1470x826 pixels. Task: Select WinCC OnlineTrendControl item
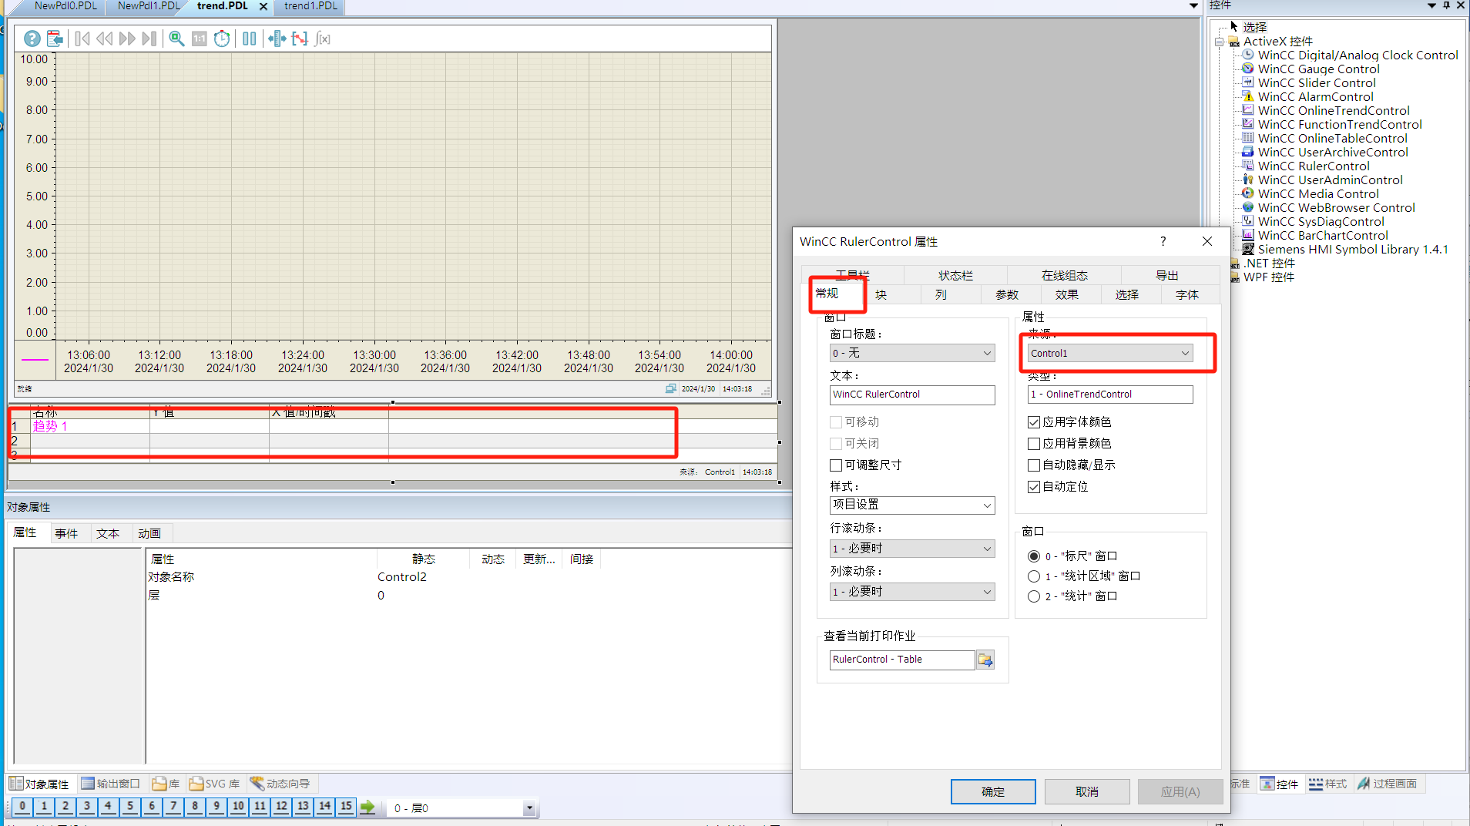1334,111
